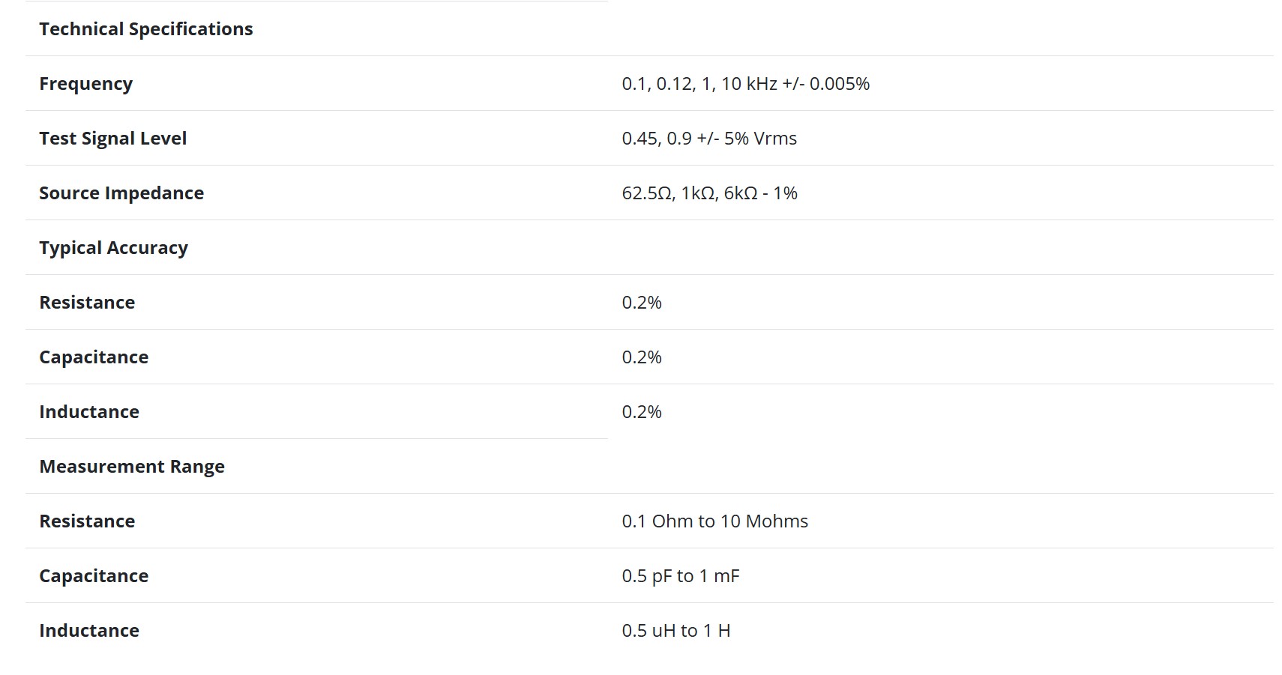Click the 0.2% Capacitance accuracy value
Viewport: 1282px width, 675px height.
[642, 357]
